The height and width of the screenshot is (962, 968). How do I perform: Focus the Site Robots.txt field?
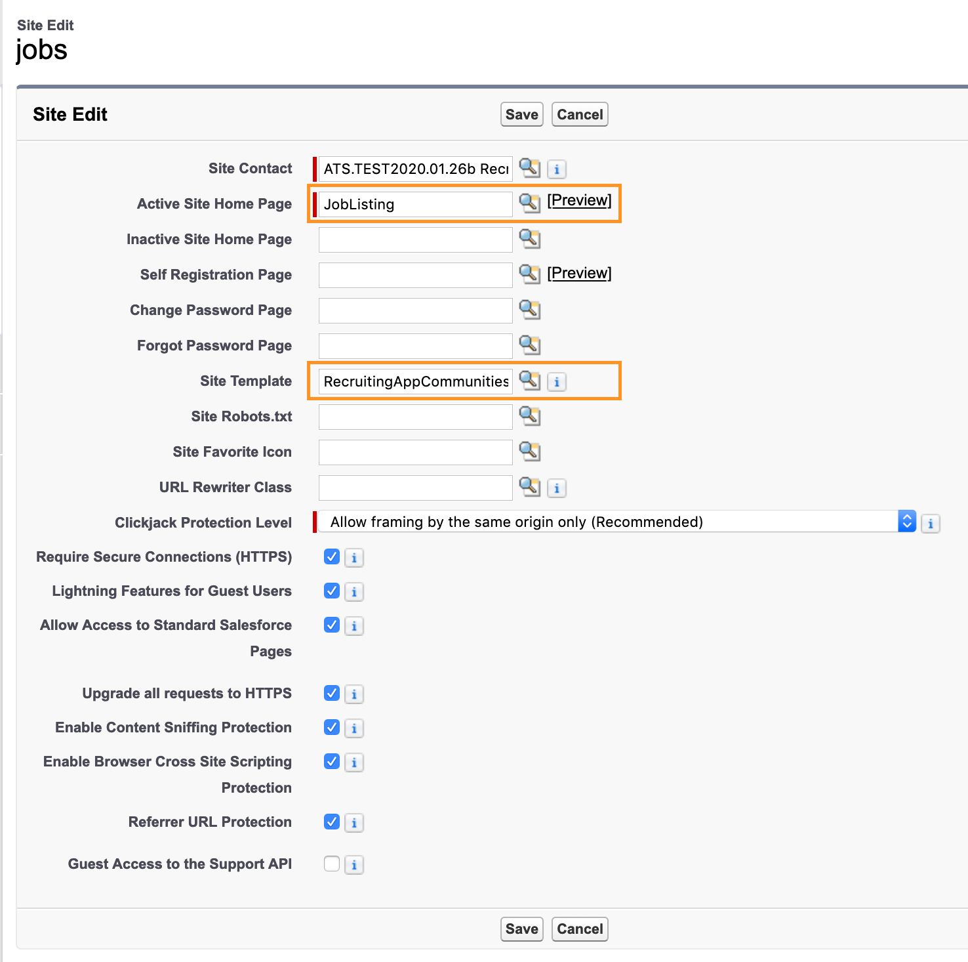pyautogui.click(x=415, y=417)
